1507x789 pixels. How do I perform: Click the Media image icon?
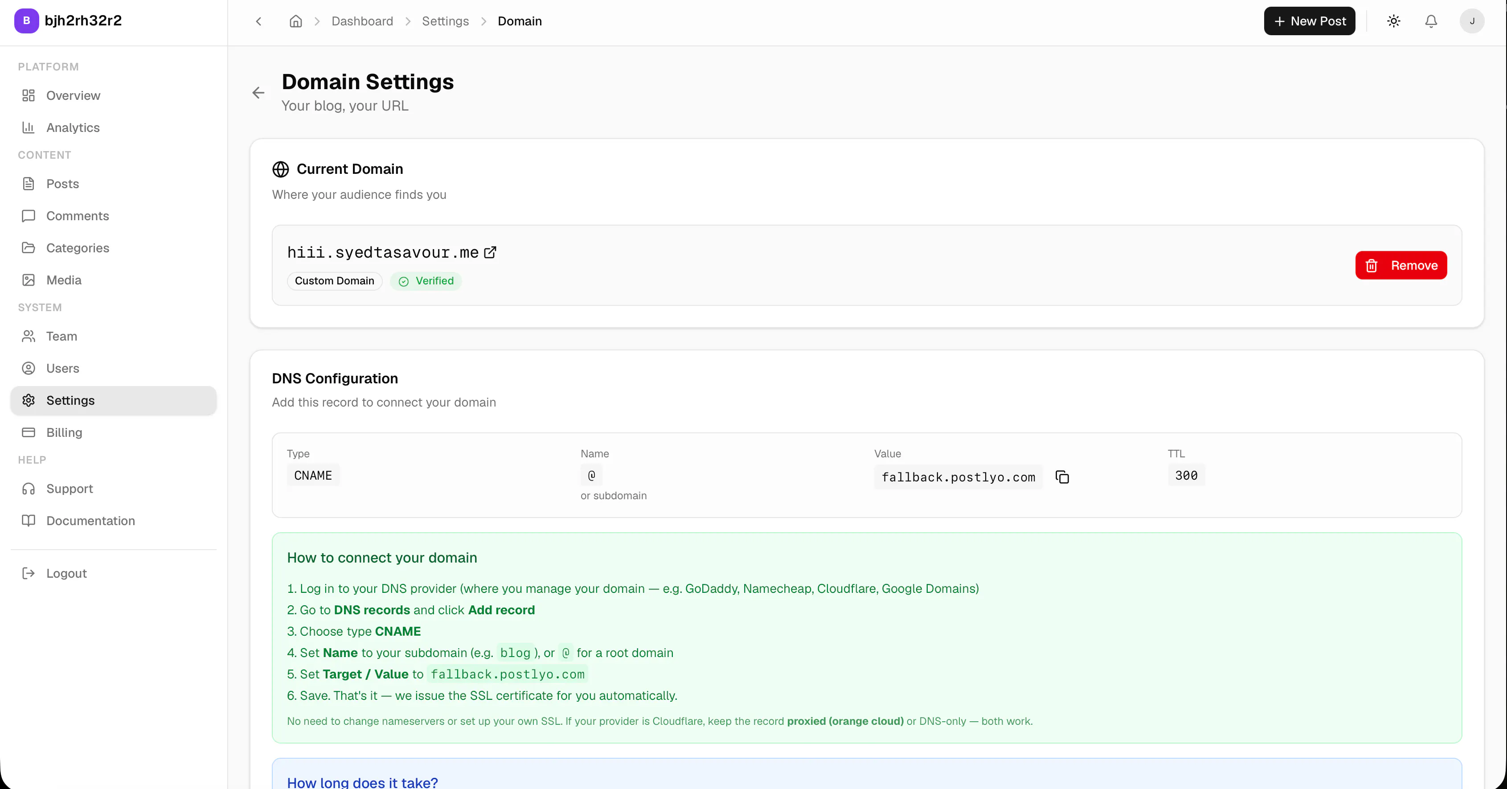29,280
